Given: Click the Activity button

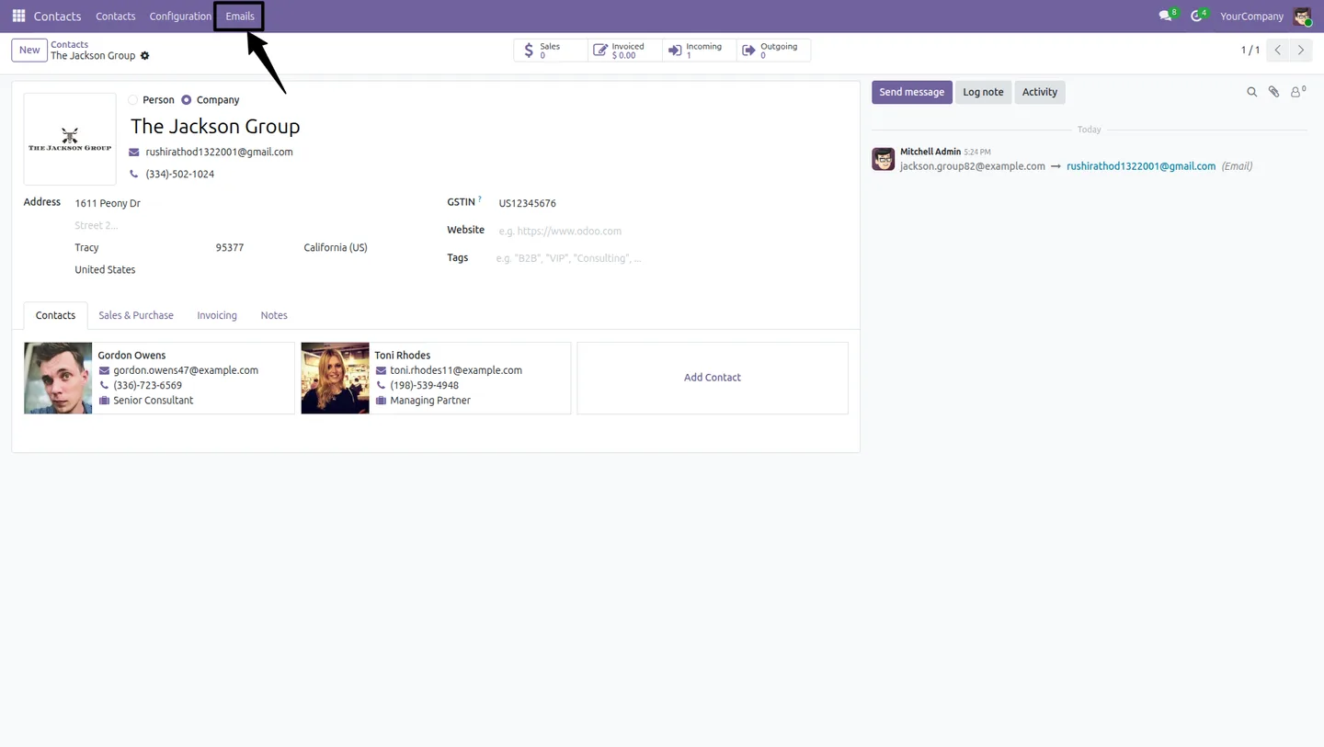Looking at the screenshot, I should 1040,92.
